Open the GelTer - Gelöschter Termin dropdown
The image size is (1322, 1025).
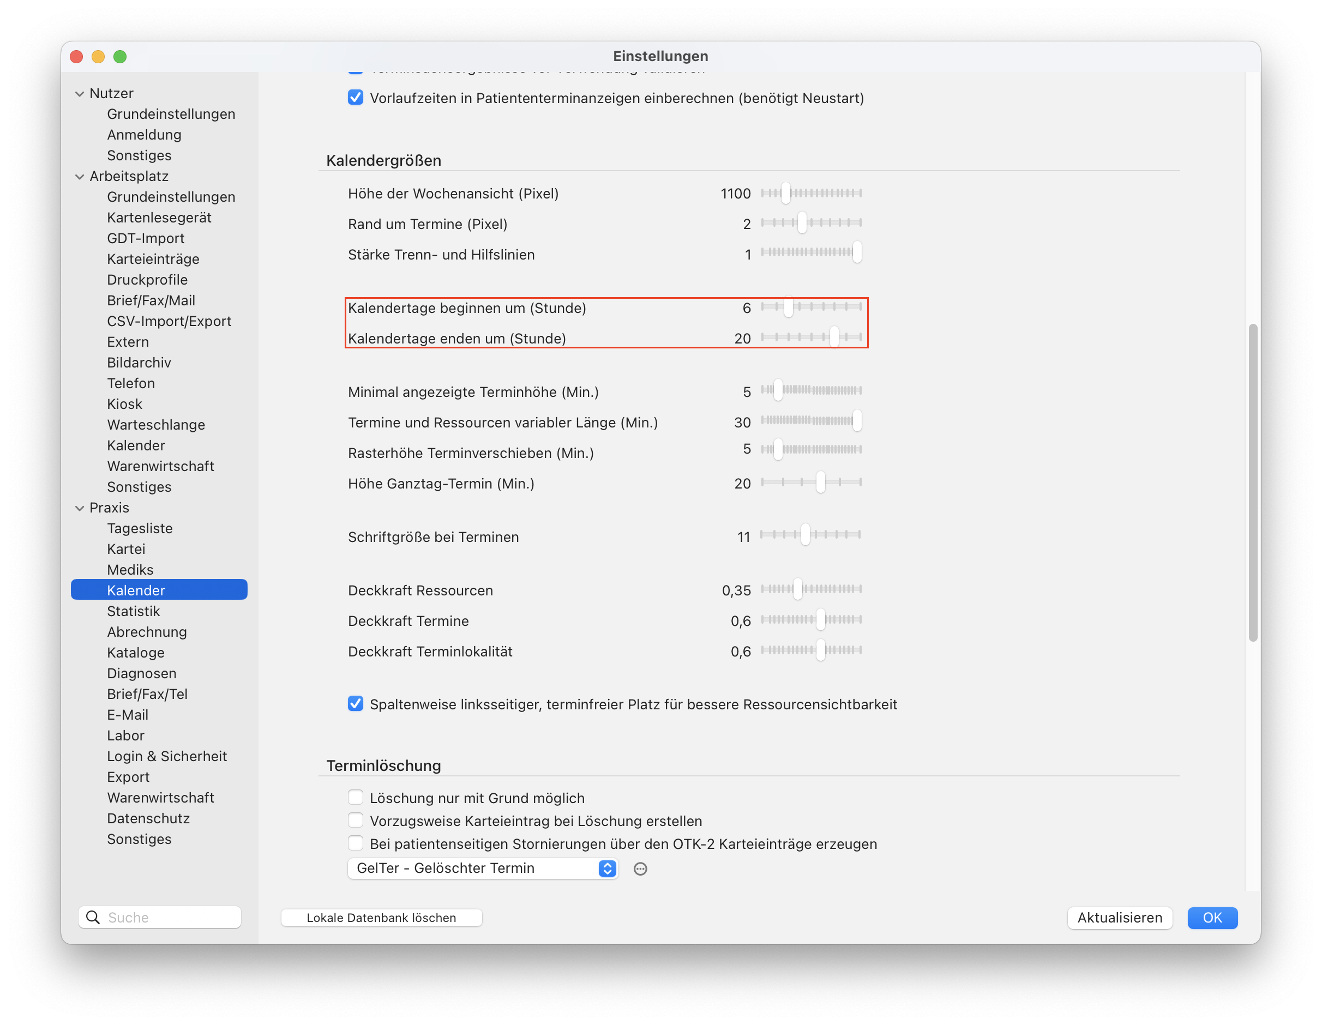click(483, 869)
